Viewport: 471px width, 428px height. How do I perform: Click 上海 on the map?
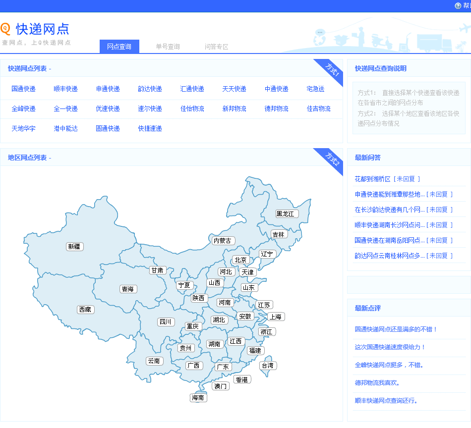point(276,317)
